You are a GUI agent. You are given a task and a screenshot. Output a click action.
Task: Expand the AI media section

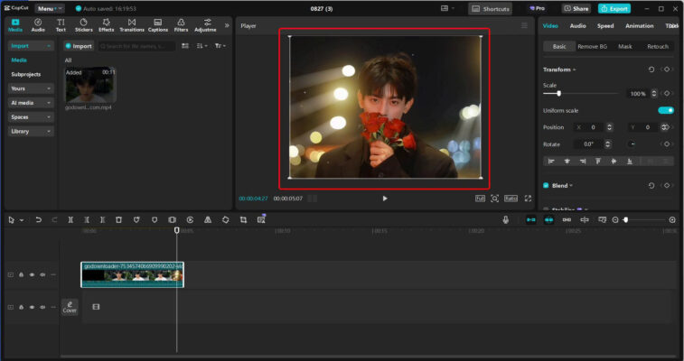(31, 103)
